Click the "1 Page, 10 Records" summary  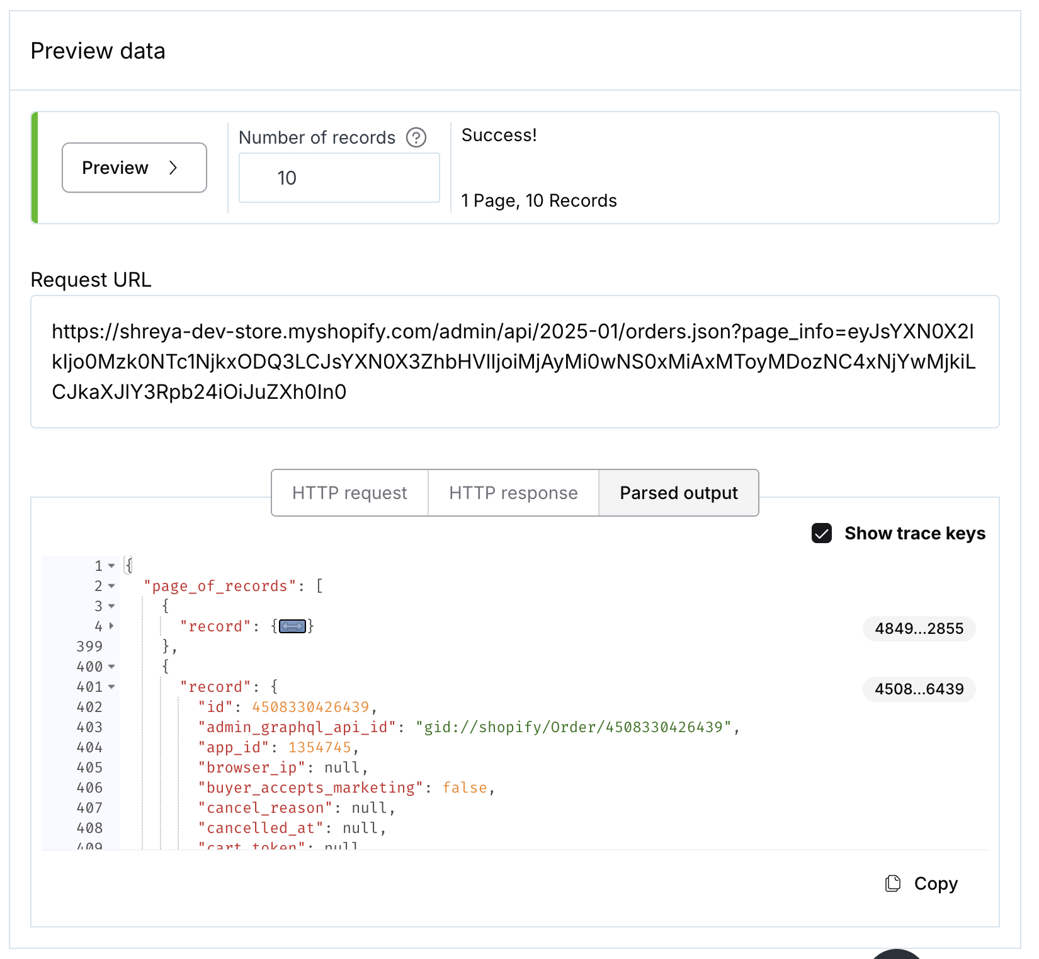(539, 200)
